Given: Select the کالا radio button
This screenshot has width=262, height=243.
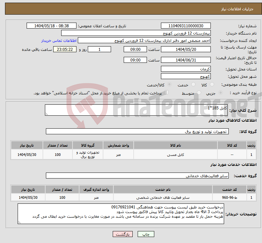Looking at the screenshot, I should pyautogui.click(x=212, y=84).
